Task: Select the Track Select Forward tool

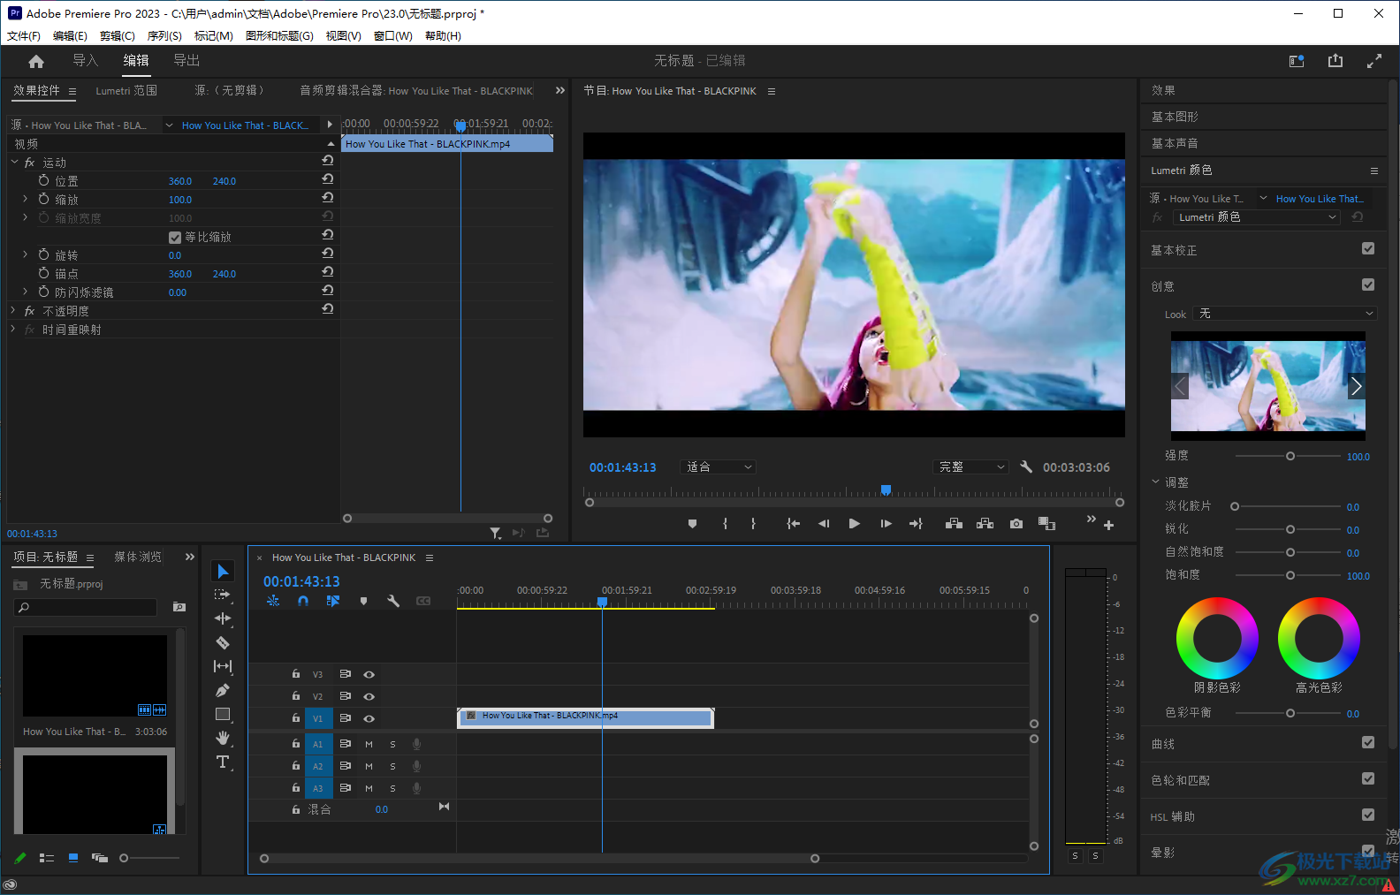Action: click(x=223, y=595)
